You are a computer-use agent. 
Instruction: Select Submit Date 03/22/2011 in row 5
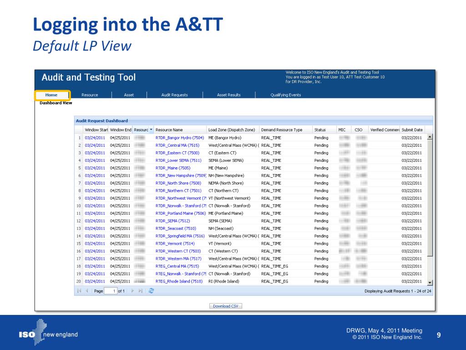(411, 168)
